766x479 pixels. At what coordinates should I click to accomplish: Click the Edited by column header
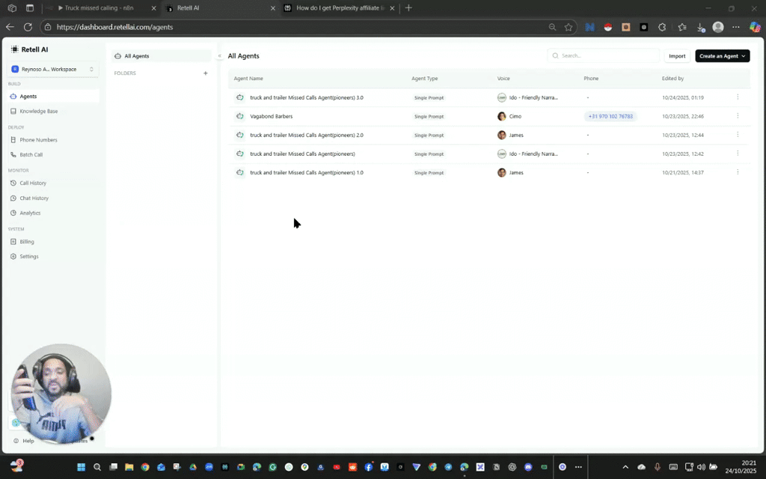pos(672,78)
